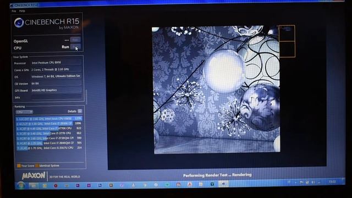352x198 pixels.
Task: Open the Help menu
Action: pyautogui.click(x=22, y=11)
